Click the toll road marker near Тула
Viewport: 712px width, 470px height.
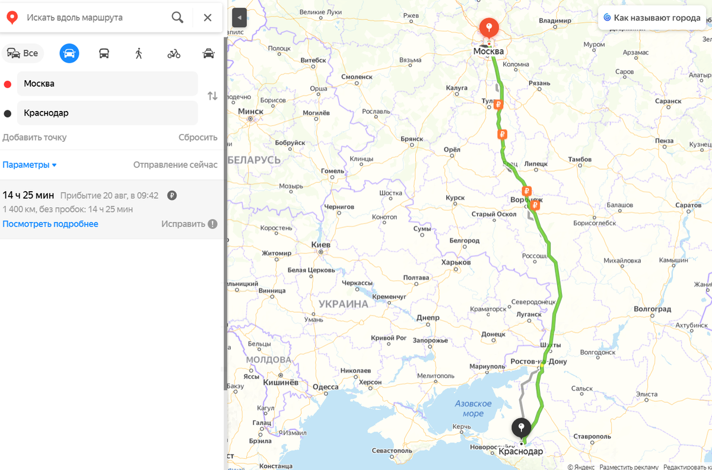(498, 104)
